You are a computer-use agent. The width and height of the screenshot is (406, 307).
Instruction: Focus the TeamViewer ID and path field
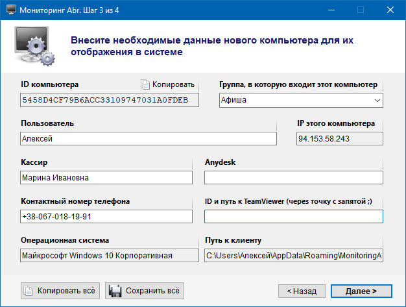coord(294,216)
